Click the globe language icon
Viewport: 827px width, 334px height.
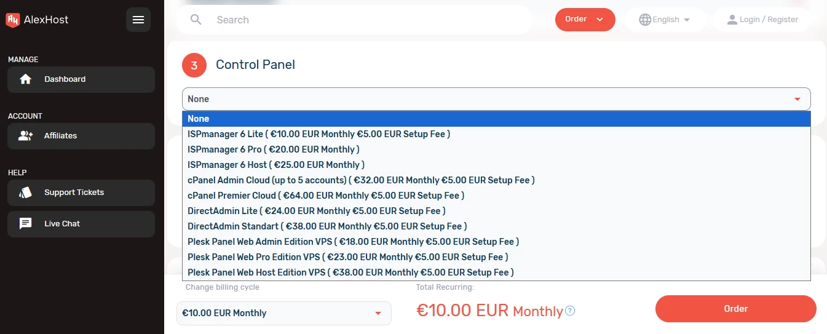tap(644, 20)
